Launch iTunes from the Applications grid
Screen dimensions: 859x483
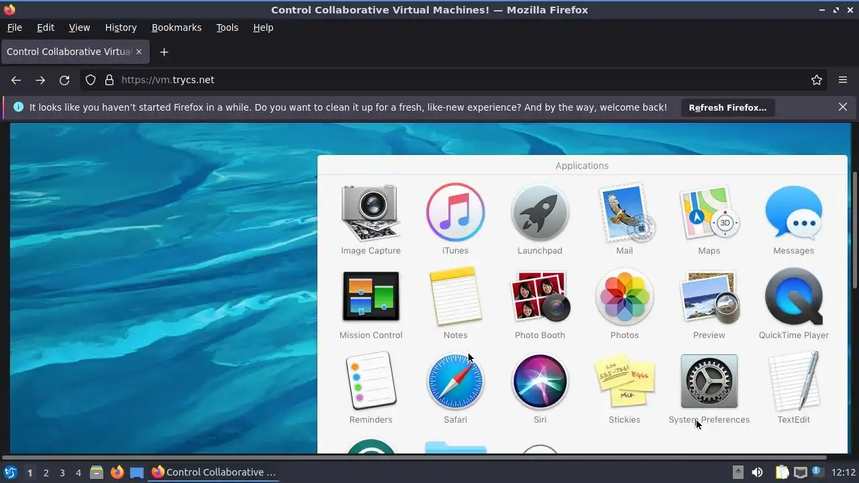coord(455,213)
